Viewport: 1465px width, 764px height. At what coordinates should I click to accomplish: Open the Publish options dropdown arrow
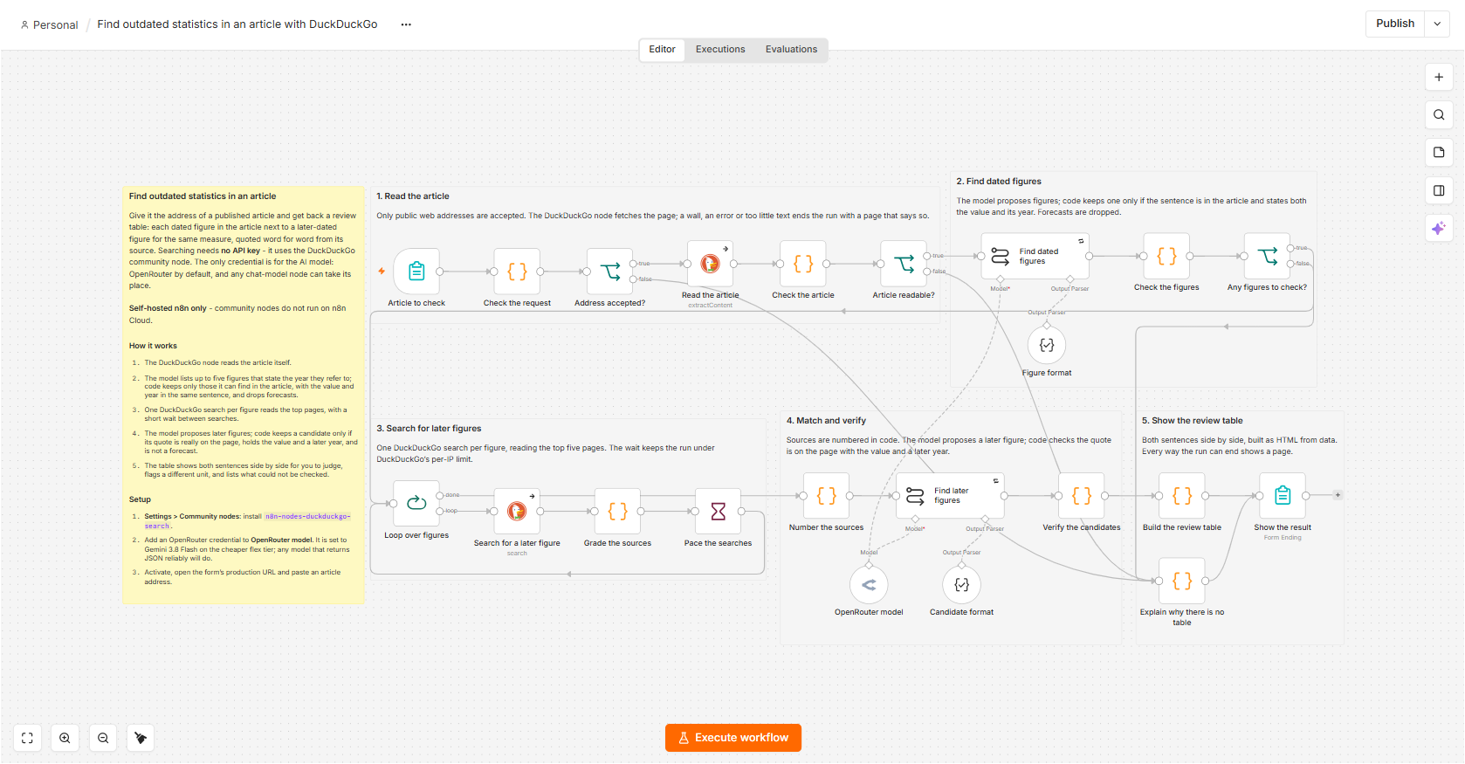[x=1437, y=24]
